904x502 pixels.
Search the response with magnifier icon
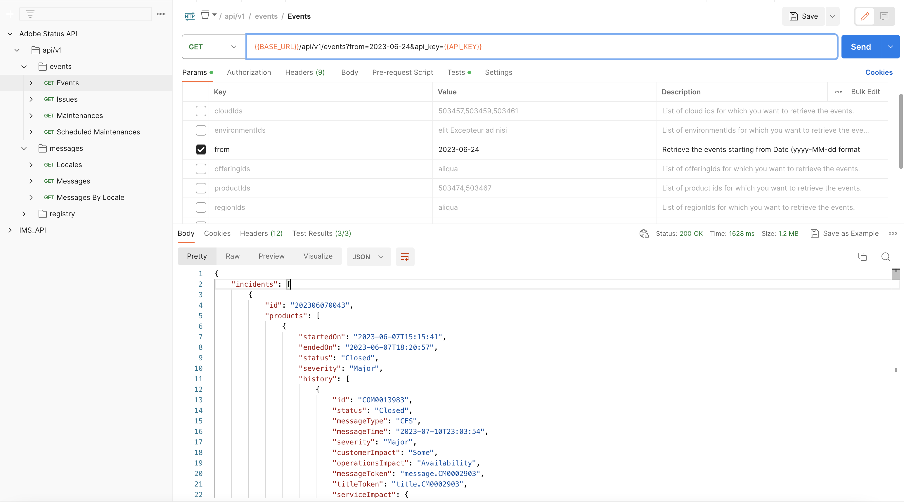[x=885, y=257]
